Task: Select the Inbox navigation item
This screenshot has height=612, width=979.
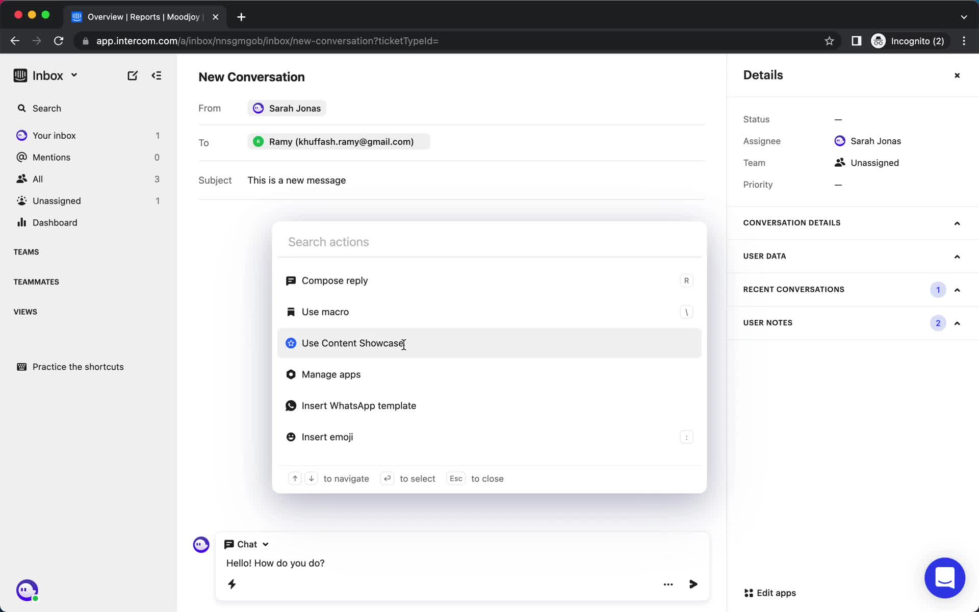Action: [47, 75]
